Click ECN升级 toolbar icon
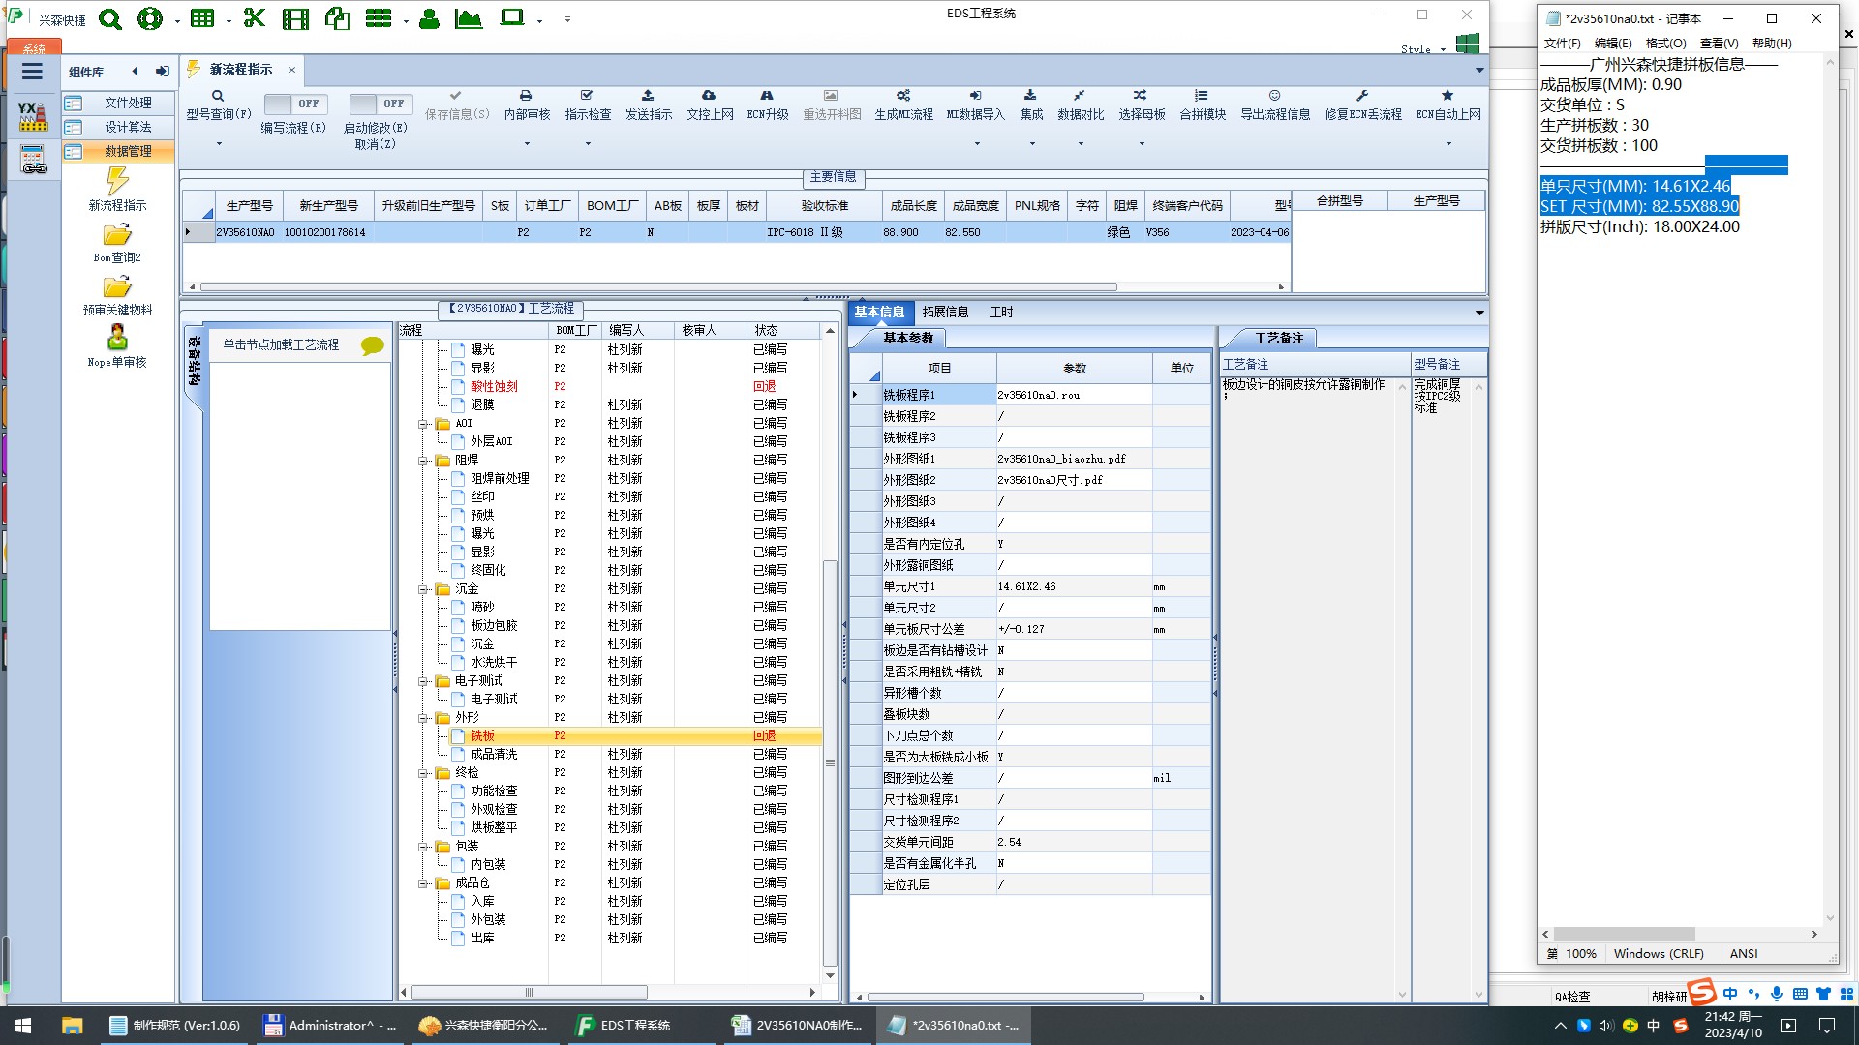This screenshot has width=1859, height=1045. 767,96
